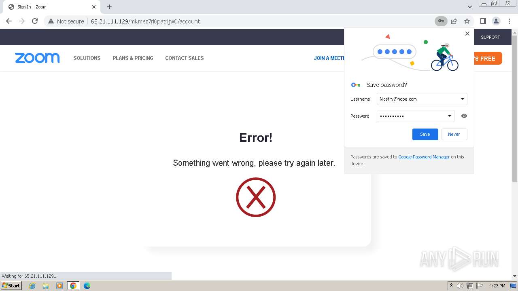The height and width of the screenshot is (291, 518).
Task: Show the password with the eye icon
Action: click(x=464, y=116)
